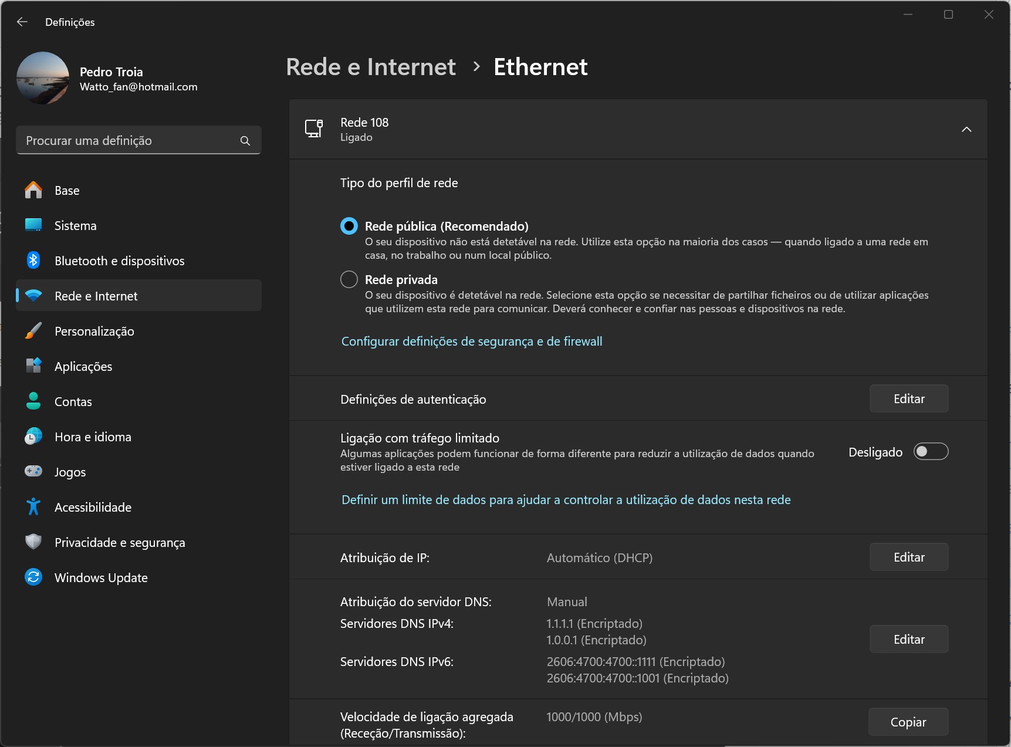
Task: Edit the Definições de autenticação
Action: [x=908, y=399]
